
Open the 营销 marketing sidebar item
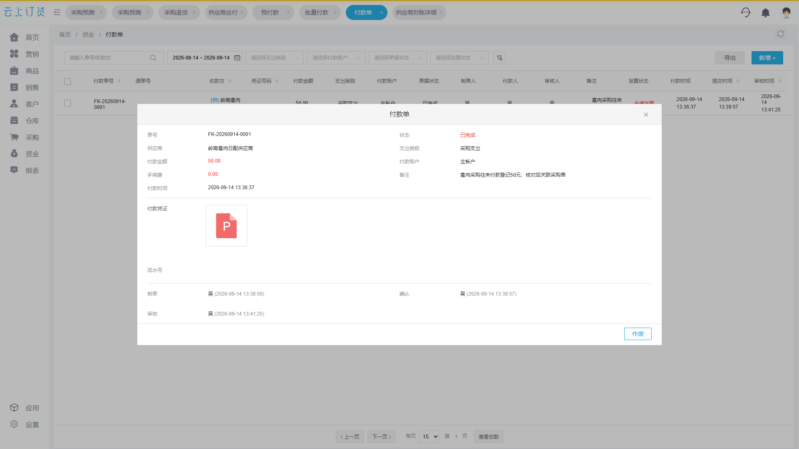coord(24,54)
